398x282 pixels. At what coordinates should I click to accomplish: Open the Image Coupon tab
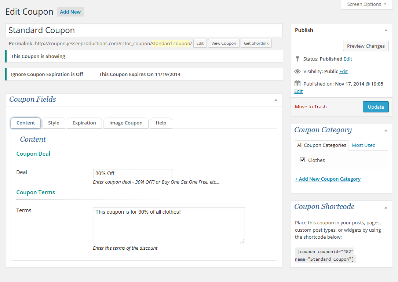pos(125,123)
